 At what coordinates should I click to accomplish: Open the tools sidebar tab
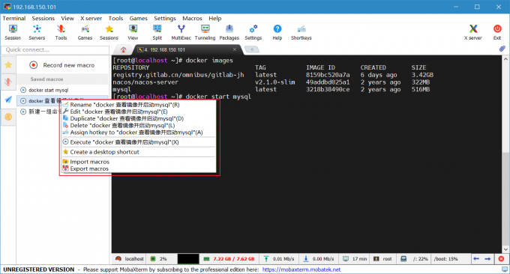pyautogui.click(x=8, y=82)
